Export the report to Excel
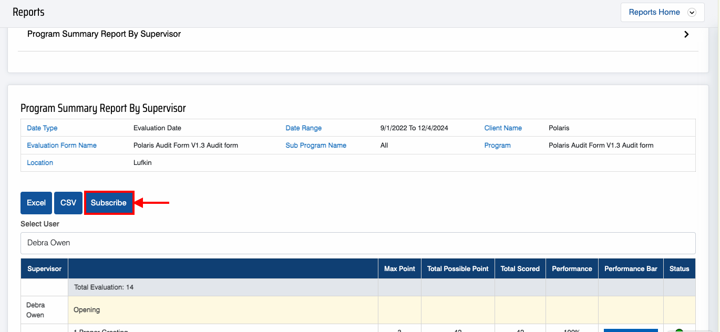The height and width of the screenshot is (332, 720). (x=36, y=203)
